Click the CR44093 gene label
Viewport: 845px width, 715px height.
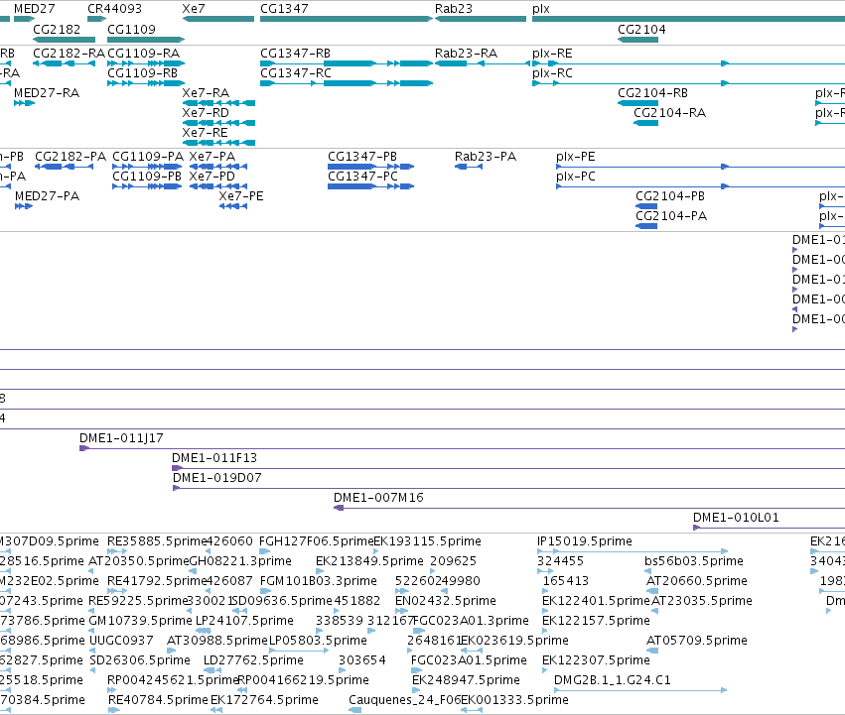(x=114, y=9)
